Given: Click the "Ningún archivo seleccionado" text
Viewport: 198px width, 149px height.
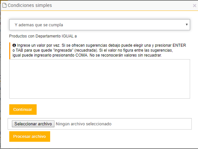Looking at the screenshot, I should pyautogui.click(x=83, y=124).
